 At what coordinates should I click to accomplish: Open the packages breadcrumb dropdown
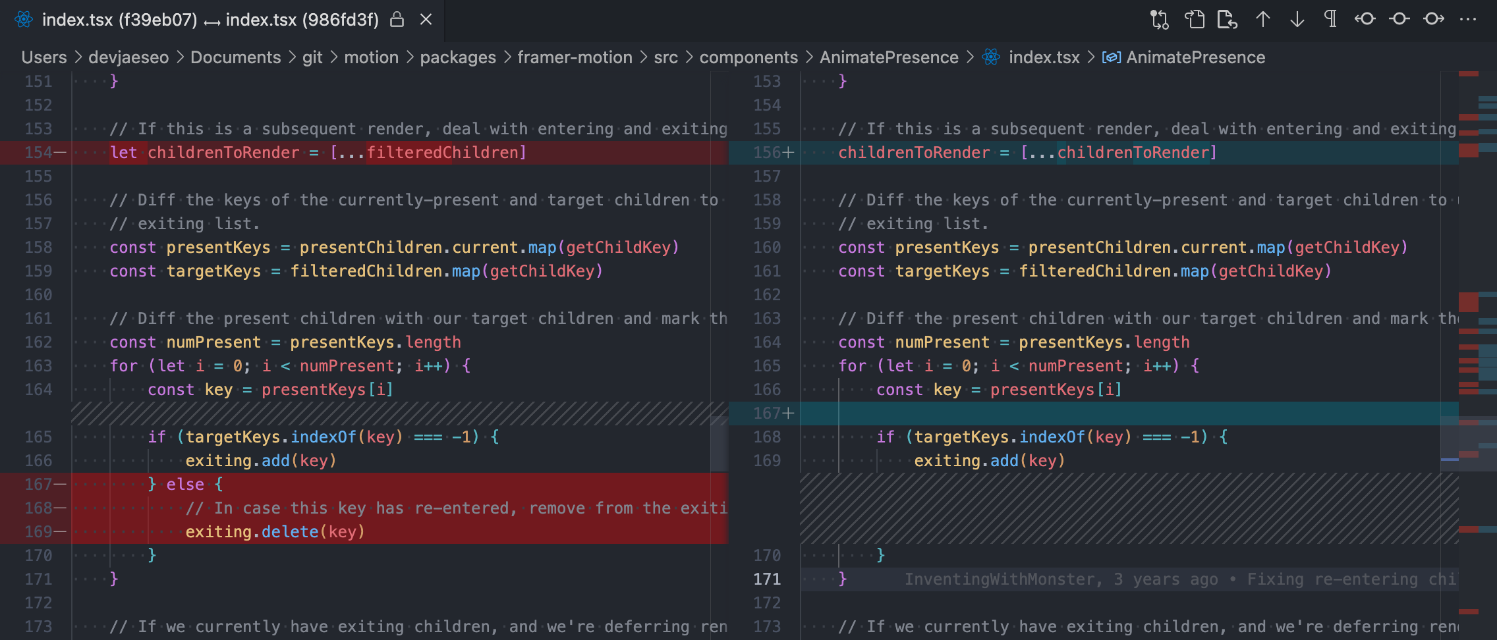pos(458,57)
